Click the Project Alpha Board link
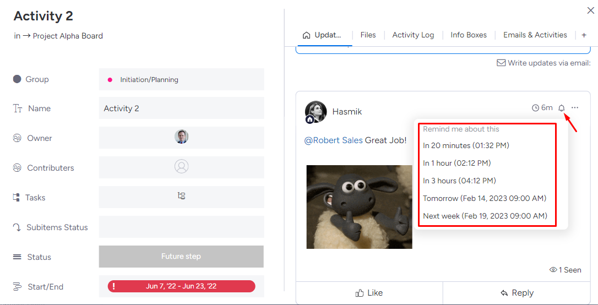 [x=68, y=36]
